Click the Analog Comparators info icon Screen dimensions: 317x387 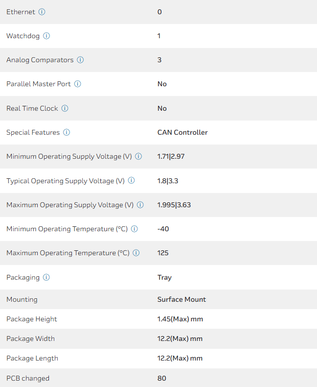click(80, 60)
